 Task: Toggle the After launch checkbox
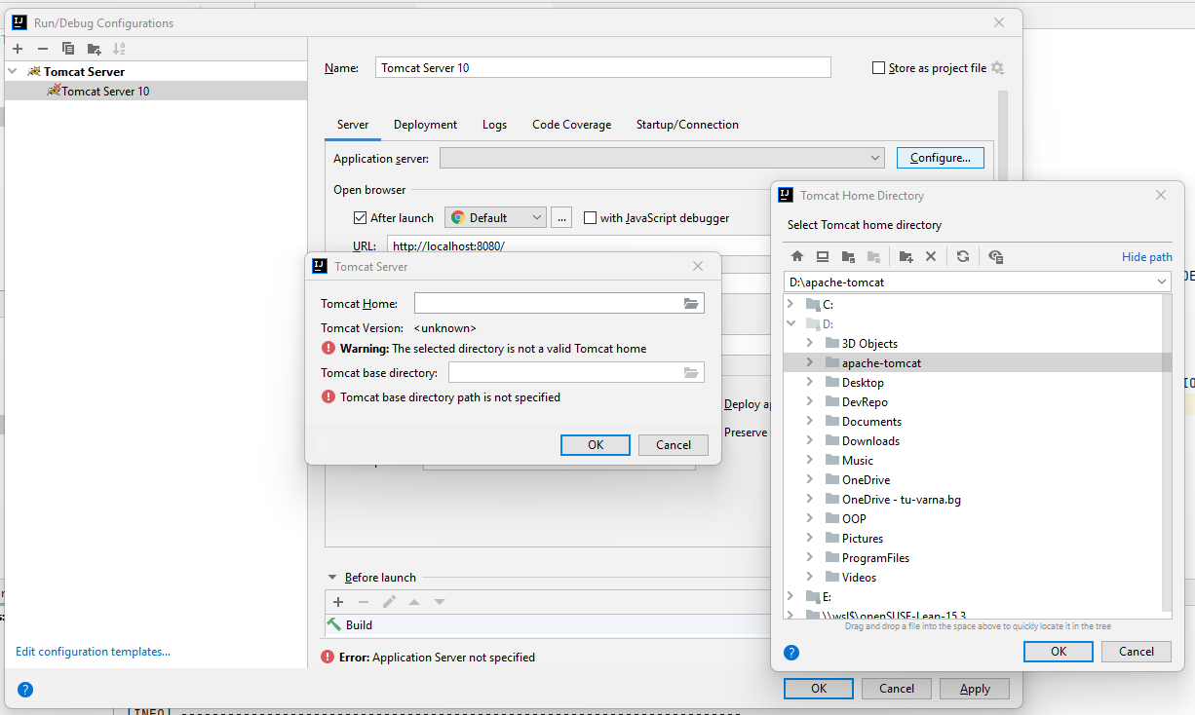[361, 218]
